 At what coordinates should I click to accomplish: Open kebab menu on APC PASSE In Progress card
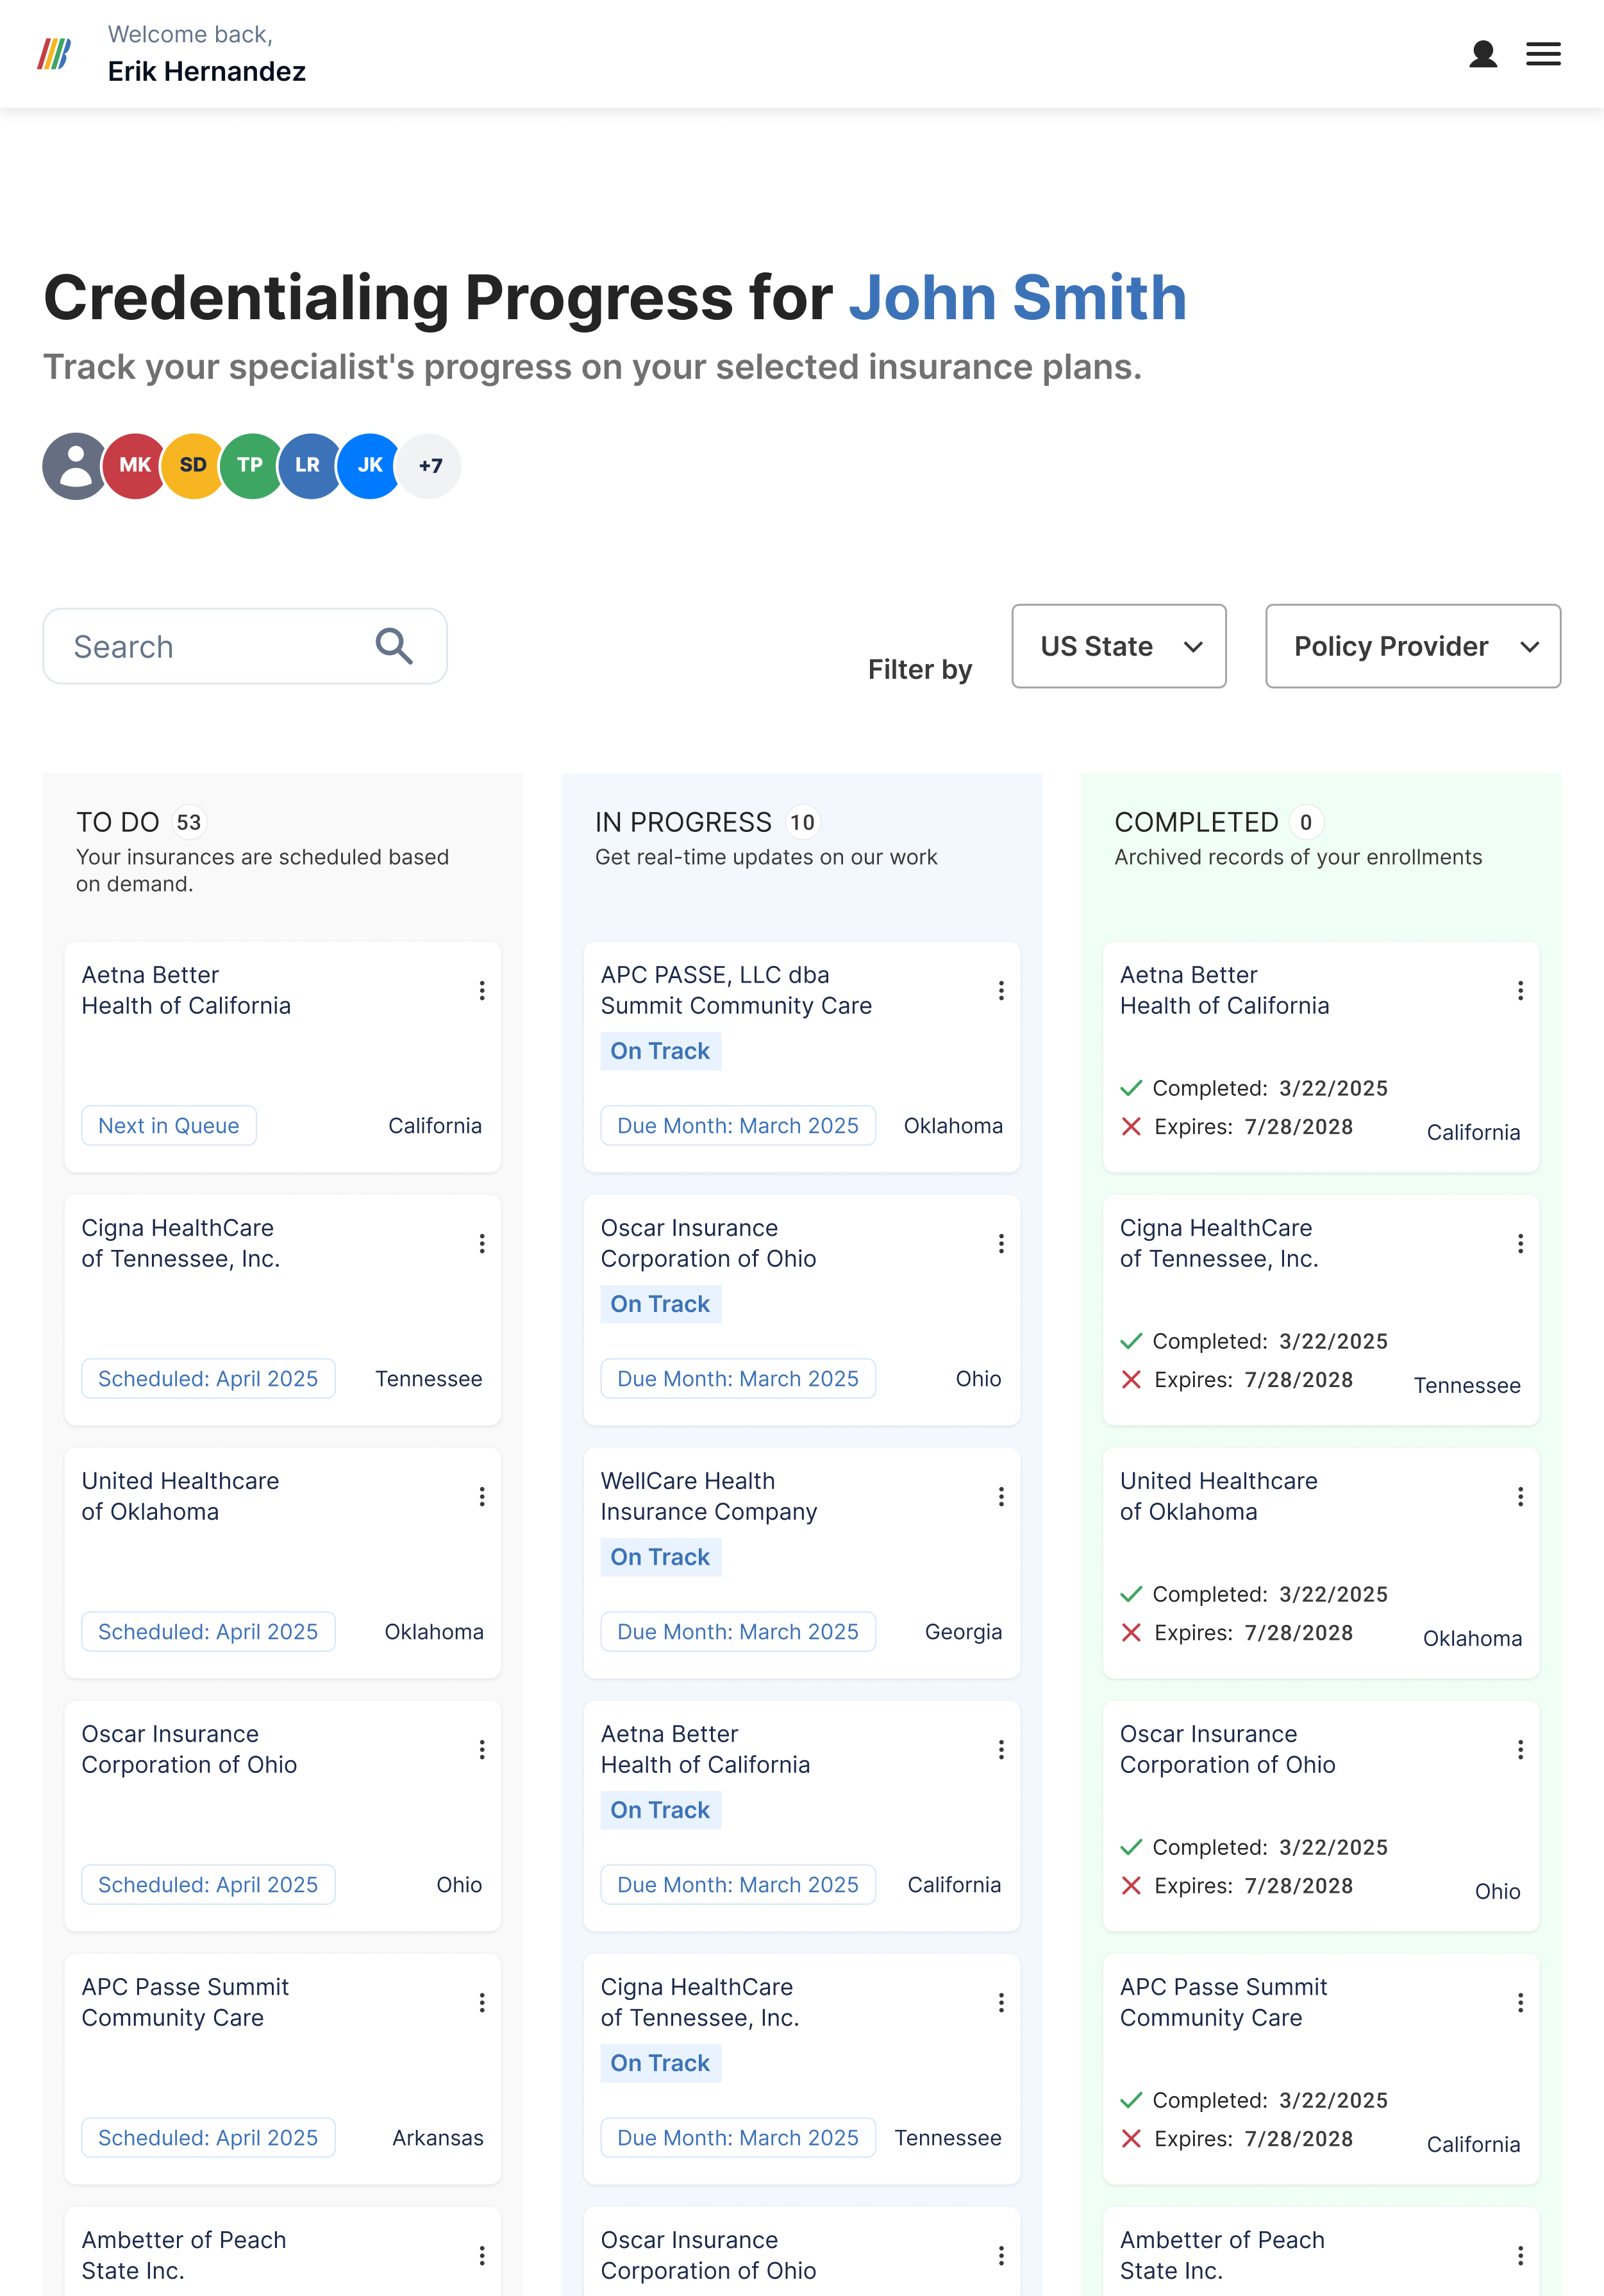coord(1001,990)
